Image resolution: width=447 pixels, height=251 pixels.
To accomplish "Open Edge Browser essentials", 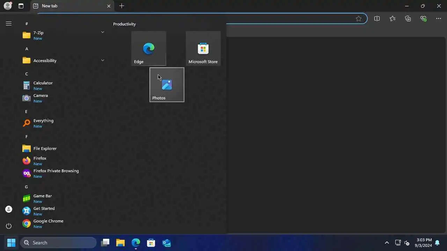I will (424, 19).
